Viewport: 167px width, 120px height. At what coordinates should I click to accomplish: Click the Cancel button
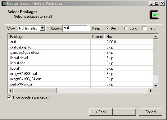pos(151,112)
